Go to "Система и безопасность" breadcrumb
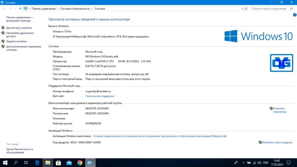 tap(75, 9)
